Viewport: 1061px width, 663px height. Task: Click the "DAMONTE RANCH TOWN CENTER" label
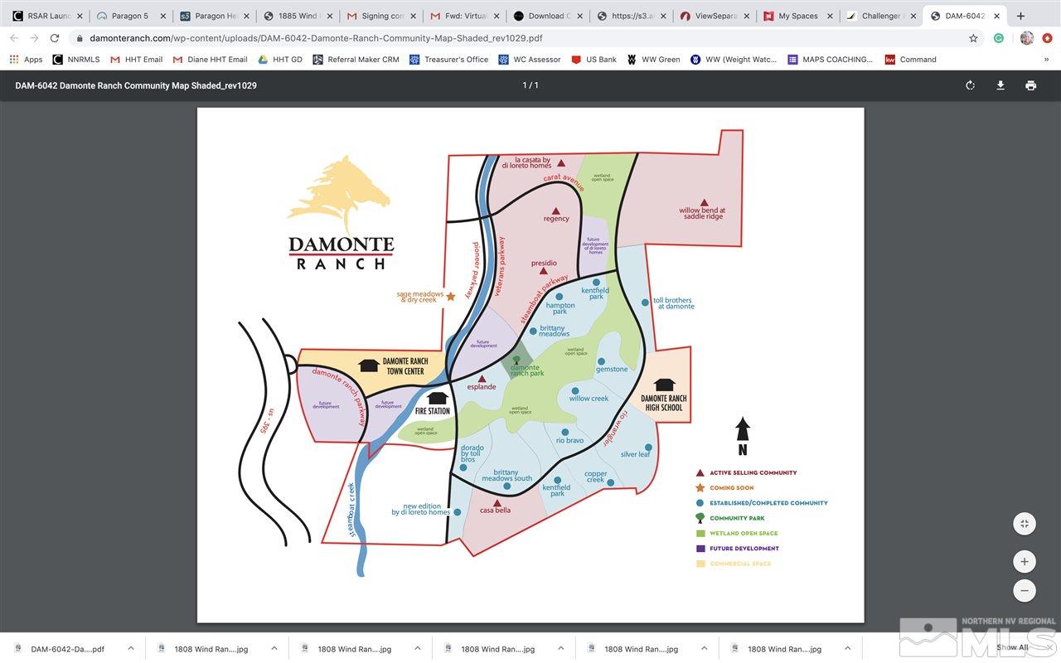pos(405,366)
